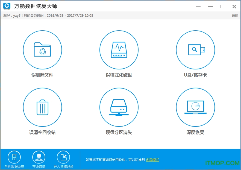This screenshot has width=241, height=170.
Task: Click the 误清空回收站 trash icon
Action: [x=42, y=107]
